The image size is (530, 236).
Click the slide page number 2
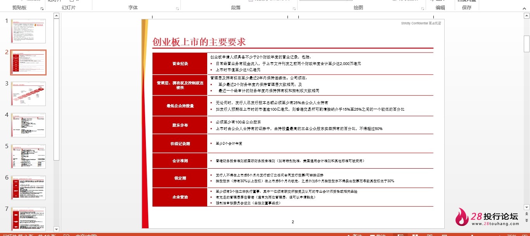[x=293, y=222]
